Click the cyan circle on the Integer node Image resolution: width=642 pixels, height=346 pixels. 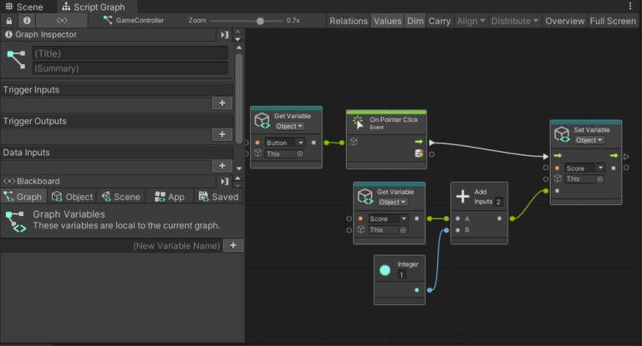click(x=385, y=269)
